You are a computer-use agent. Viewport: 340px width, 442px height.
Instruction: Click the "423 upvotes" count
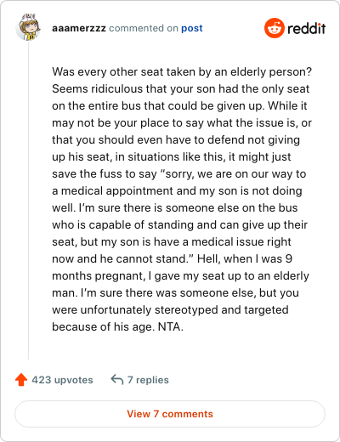point(62,380)
